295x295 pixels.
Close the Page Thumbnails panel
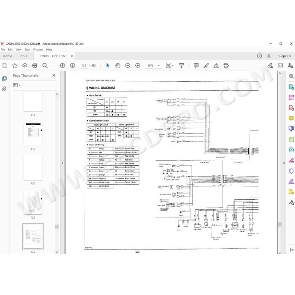click(x=54, y=75)
